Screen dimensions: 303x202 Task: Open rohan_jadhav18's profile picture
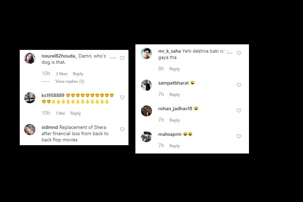pos(146,111)
